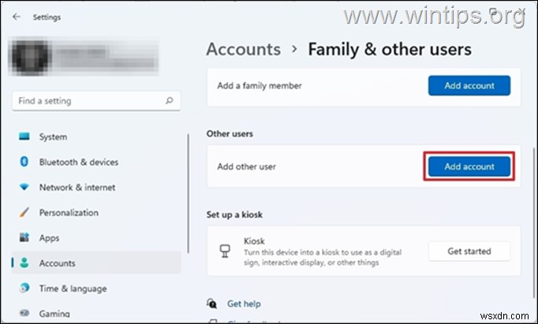Type in the Find a setting box

pos(87,101)
